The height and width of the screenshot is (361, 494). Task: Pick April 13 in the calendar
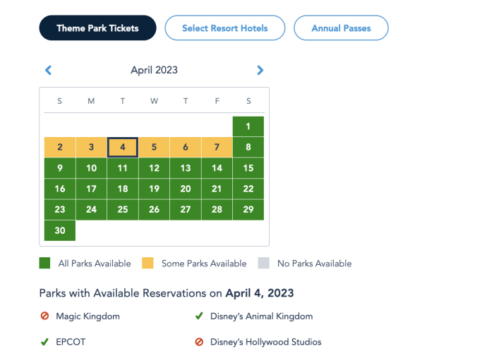(x=186, y=168)
